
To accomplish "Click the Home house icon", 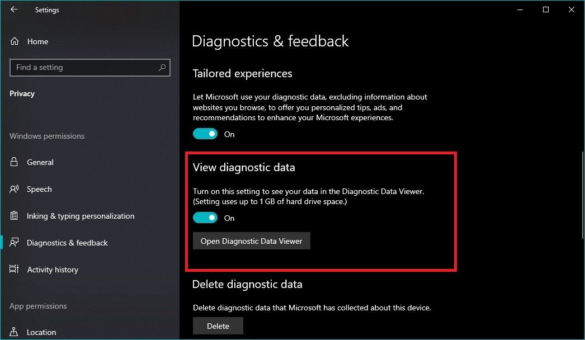I will pos(15,41).
